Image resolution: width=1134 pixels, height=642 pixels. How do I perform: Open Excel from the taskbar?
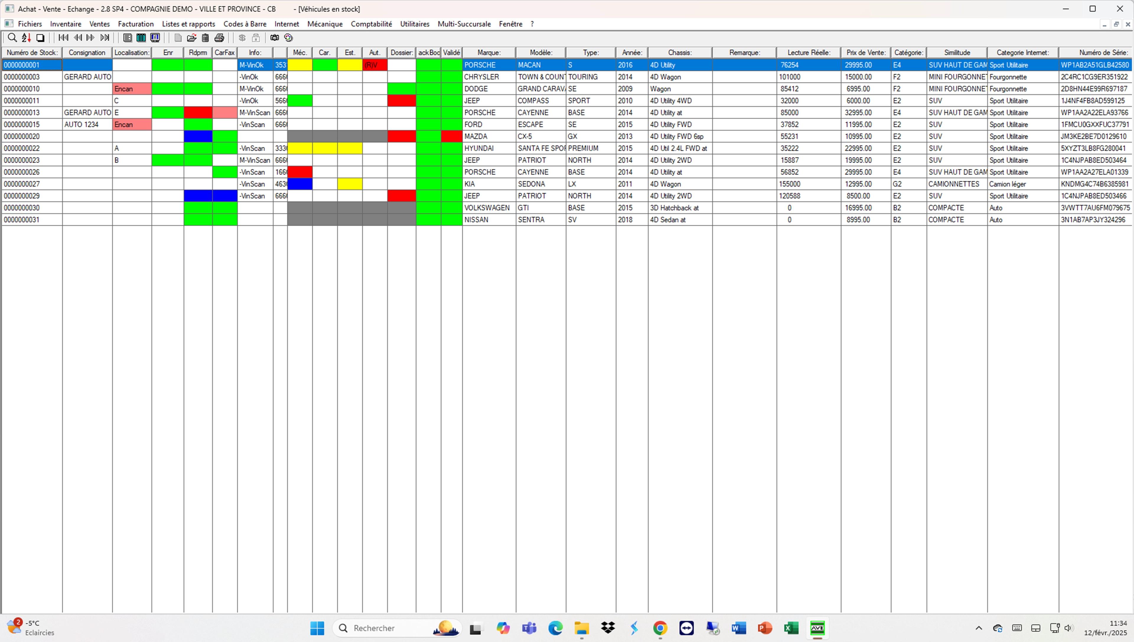(x=791, y=628)
